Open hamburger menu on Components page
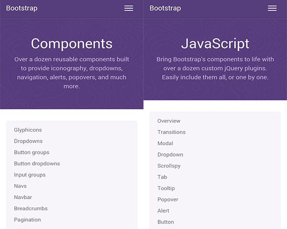The width and height of the screenshot is (287, 229). click(129, 8)
